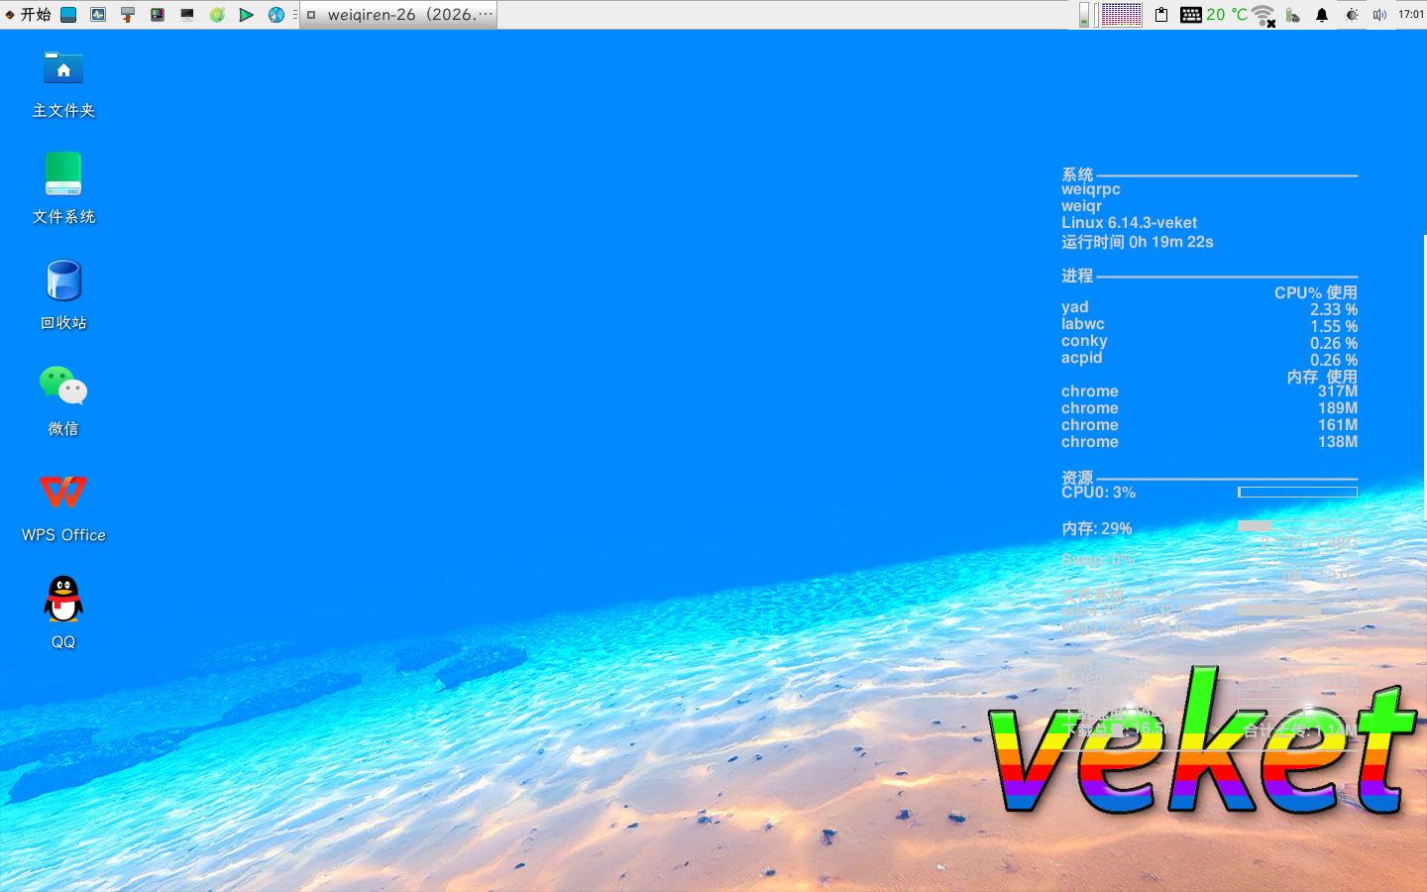The image size is (1427, 892).
Task: Open the 主文件夹 home folder
Action: [62, 68]
